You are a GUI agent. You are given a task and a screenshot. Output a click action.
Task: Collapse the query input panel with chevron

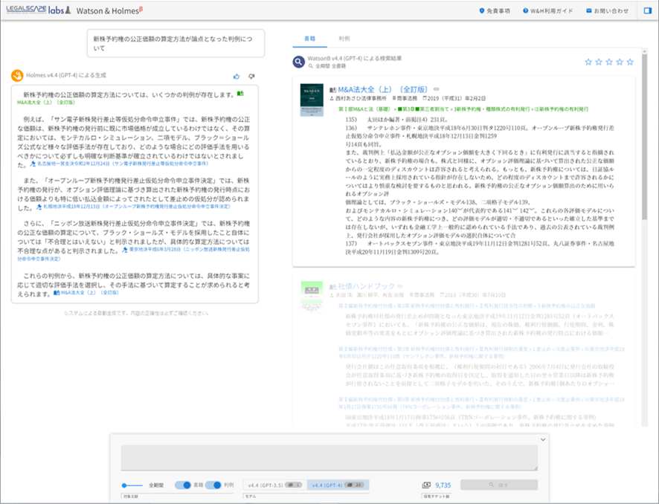542,439
